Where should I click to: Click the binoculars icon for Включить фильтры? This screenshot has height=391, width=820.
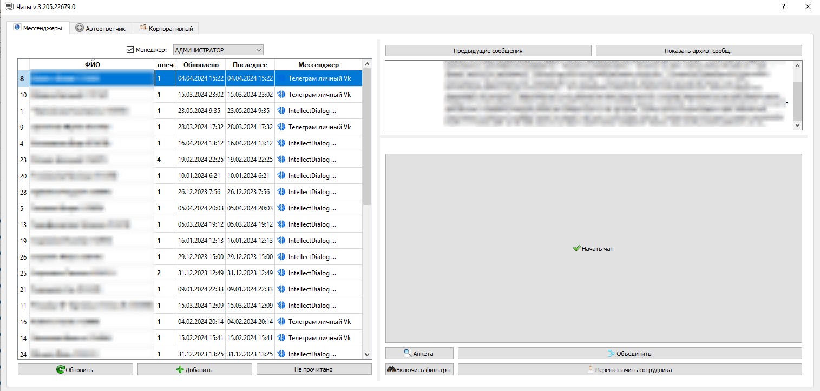point(391,370)
